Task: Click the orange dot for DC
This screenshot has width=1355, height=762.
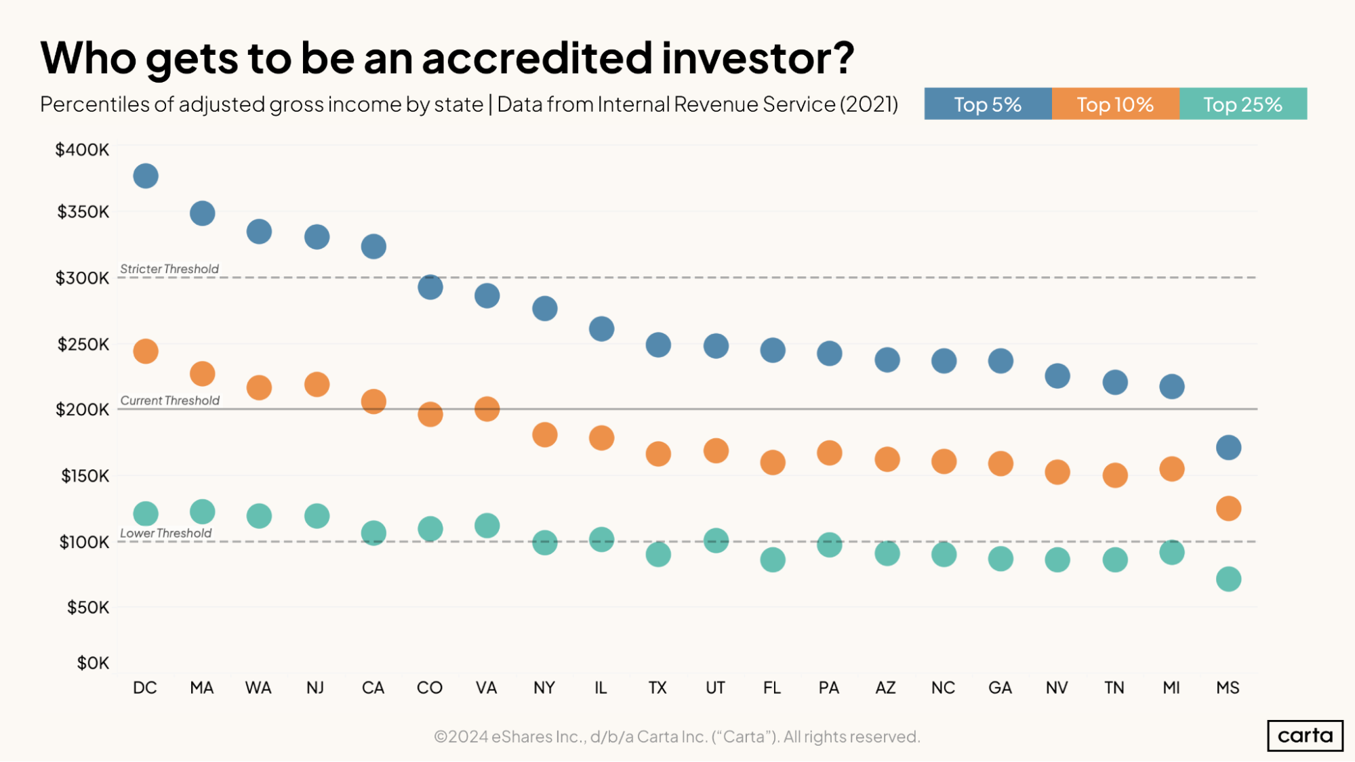Action: pos(146,351)
